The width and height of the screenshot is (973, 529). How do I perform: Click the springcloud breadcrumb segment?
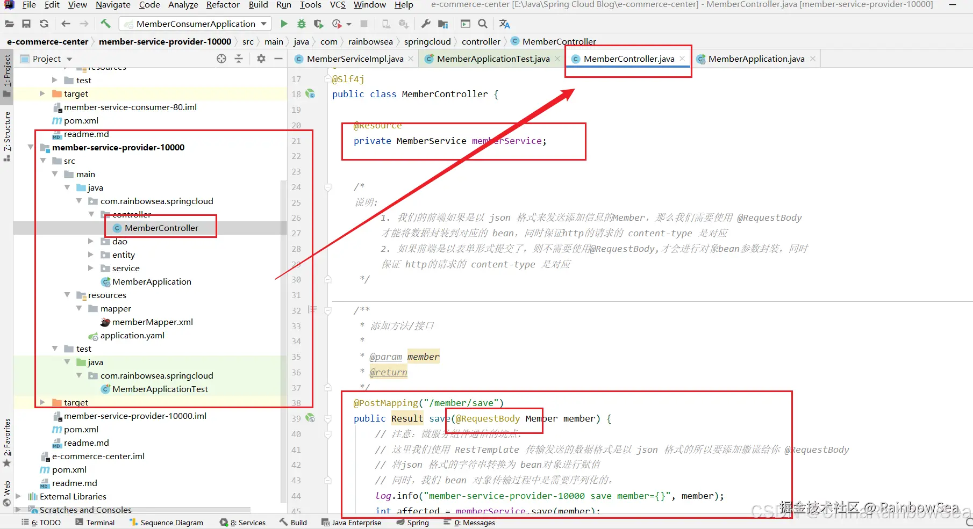click(x=427, y=41)
